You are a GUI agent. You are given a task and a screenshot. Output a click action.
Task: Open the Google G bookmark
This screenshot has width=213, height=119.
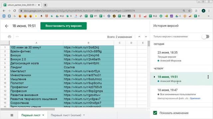tap(15, 16)
